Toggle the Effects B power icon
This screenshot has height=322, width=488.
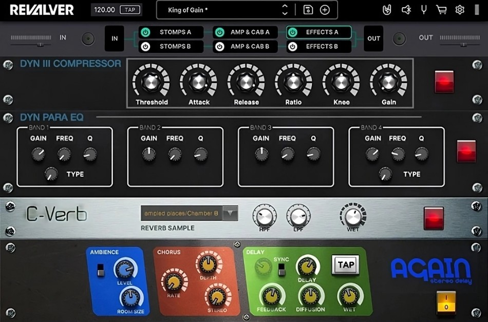[x=293, y=47]
